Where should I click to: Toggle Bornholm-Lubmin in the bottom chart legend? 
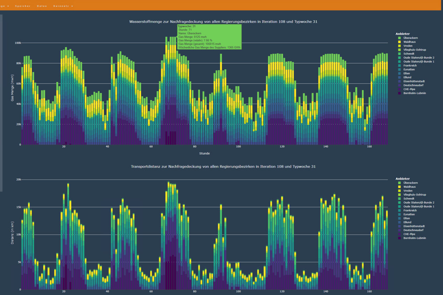(x=414, y=238)
